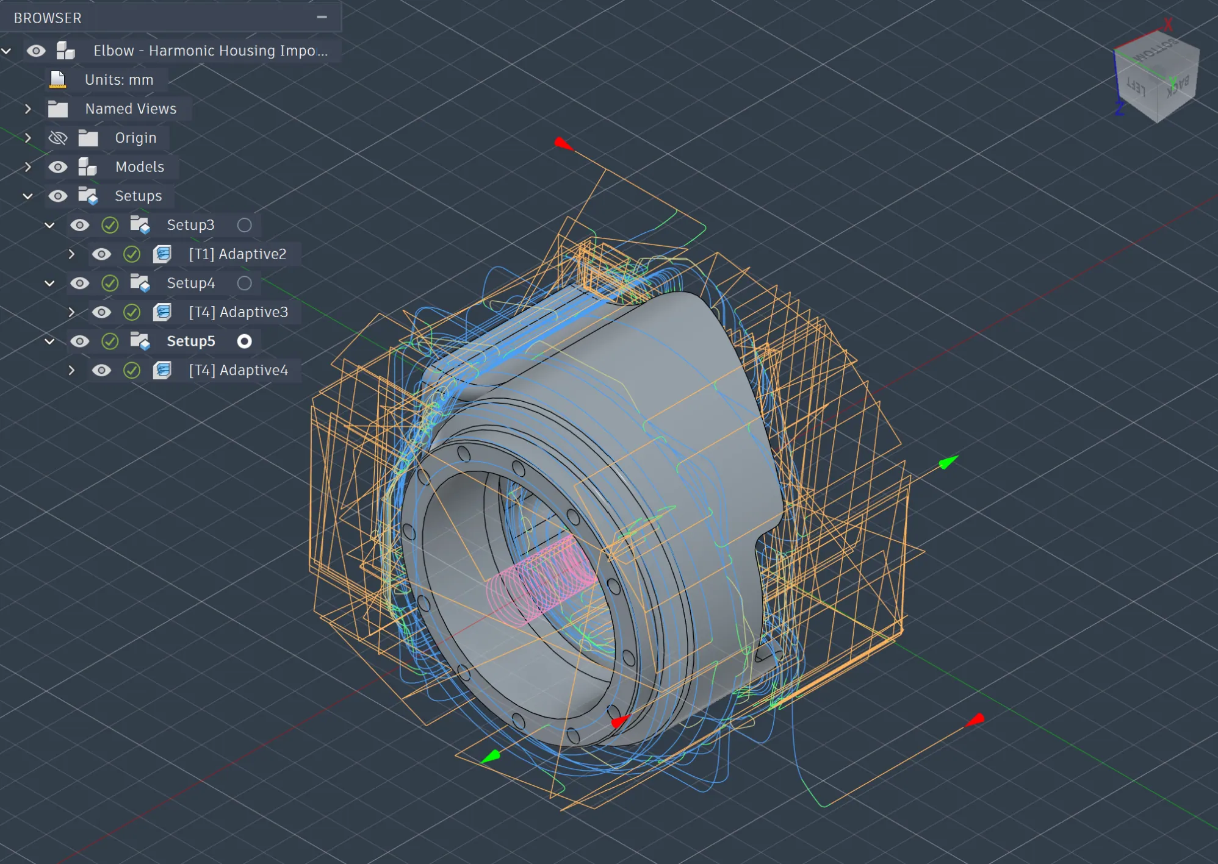Select the Models label
Viewport: 1218px width, 864px height.
(x=140, y=166)
